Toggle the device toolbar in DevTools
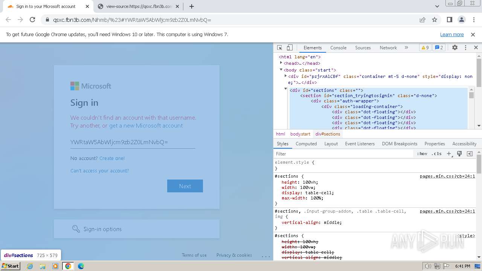Image resolution: width=482 pixels, height=271 pixels. pyautogui.click(x=290, y=48)
